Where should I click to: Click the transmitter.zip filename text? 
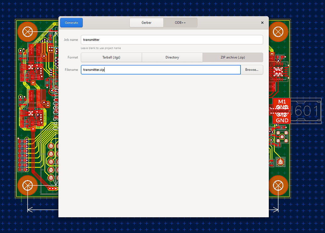click(x=93, y=69)
